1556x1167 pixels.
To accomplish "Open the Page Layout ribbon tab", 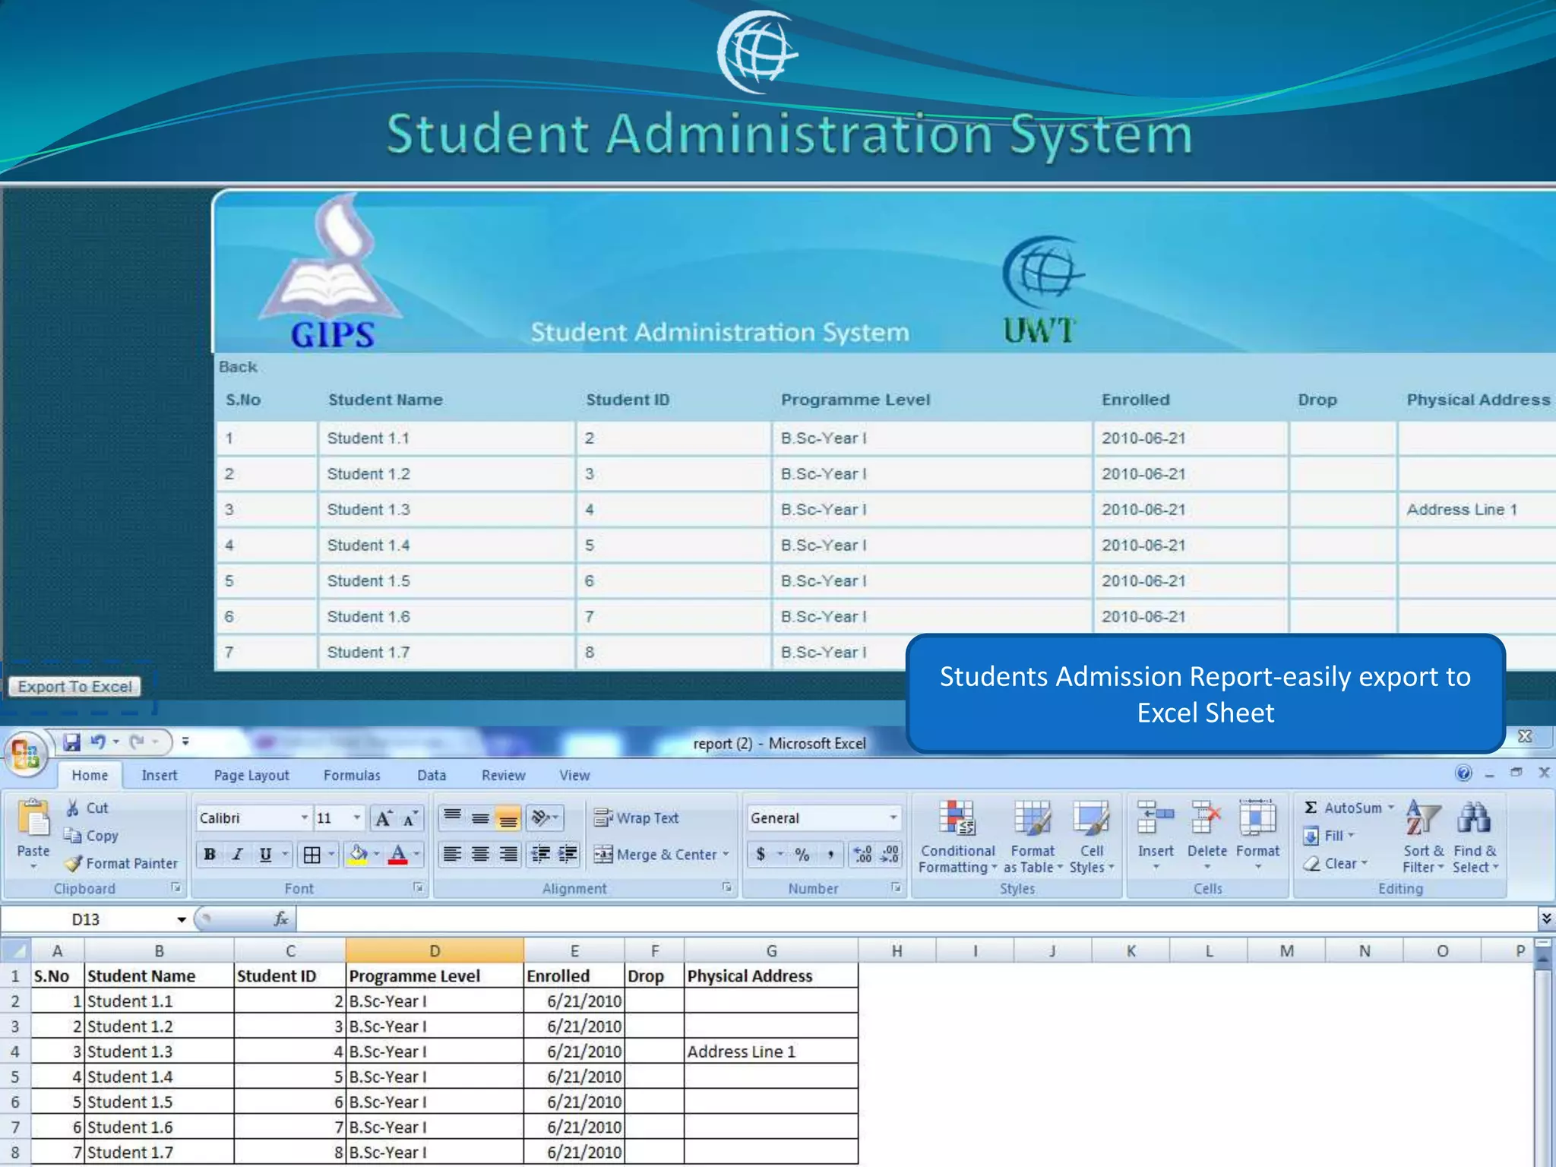I will point(251,775).
